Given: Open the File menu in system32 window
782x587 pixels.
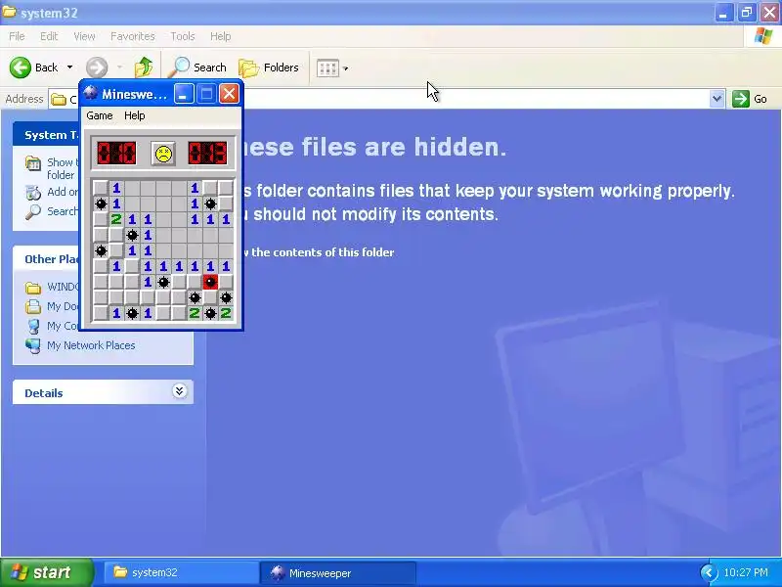Looking at the screenshot, I should 17,36.
